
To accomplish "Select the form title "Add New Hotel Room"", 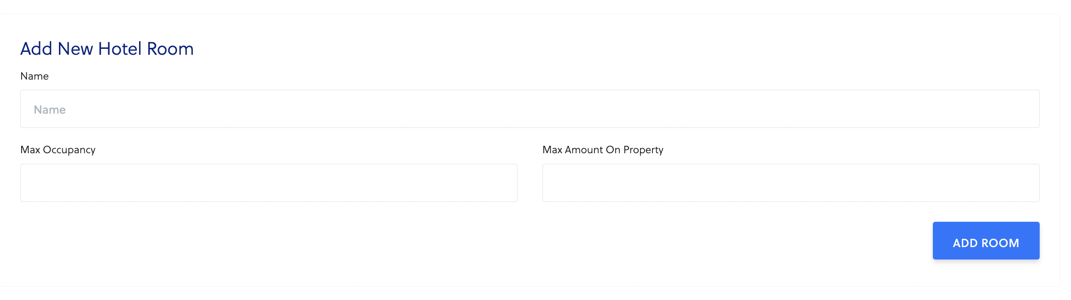I will click(107, 49).
